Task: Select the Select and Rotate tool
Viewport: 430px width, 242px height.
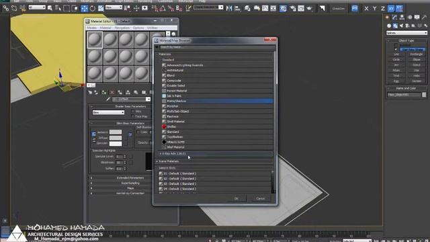Action: (93, 8)
